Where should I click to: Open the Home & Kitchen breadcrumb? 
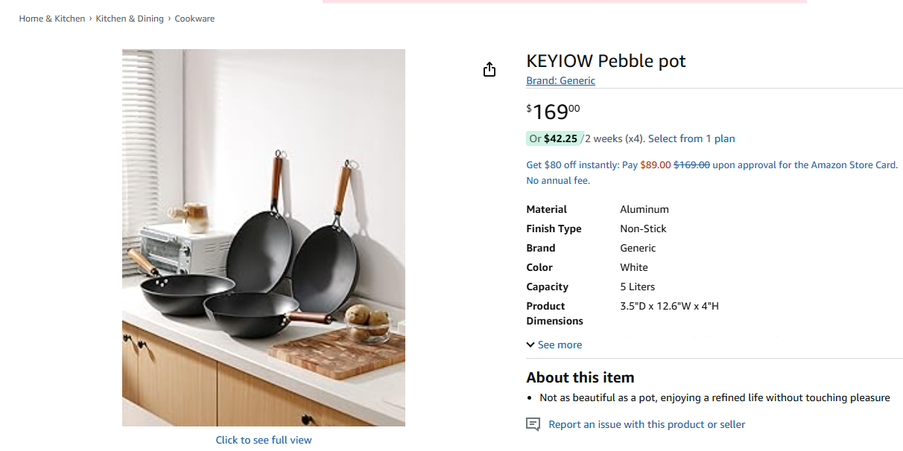pos(52,19)
